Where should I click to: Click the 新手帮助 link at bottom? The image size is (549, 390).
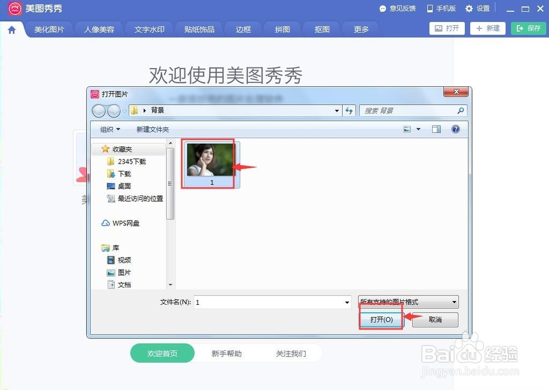tap(227, 354)
